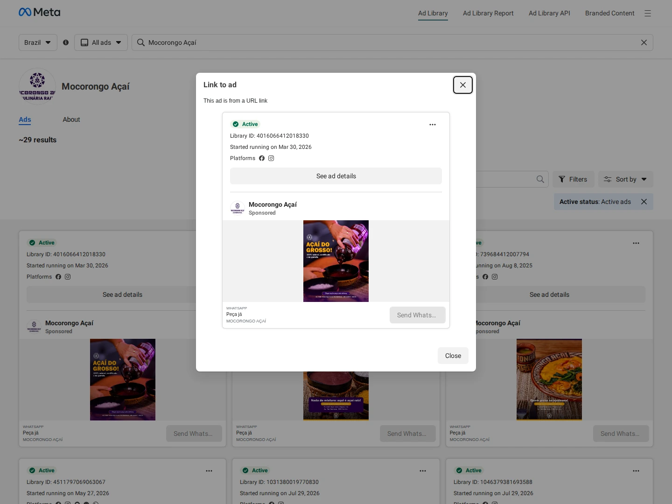Expand the All ads category dropdown

click(x=101, y=42)
